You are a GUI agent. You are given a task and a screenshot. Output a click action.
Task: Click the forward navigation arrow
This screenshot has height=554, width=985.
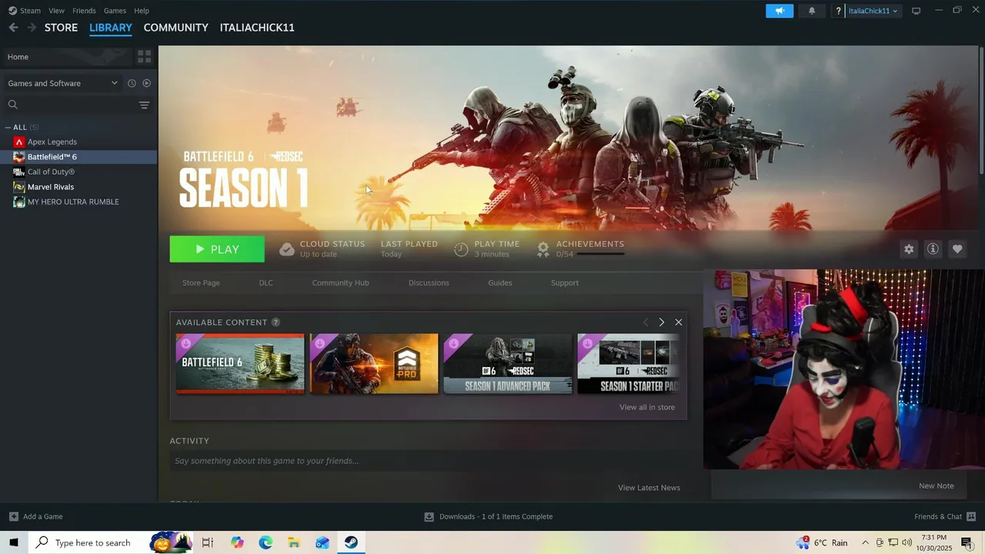(32, 28)
